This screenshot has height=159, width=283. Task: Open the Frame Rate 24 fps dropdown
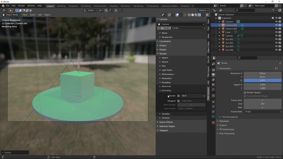point(263,112)
